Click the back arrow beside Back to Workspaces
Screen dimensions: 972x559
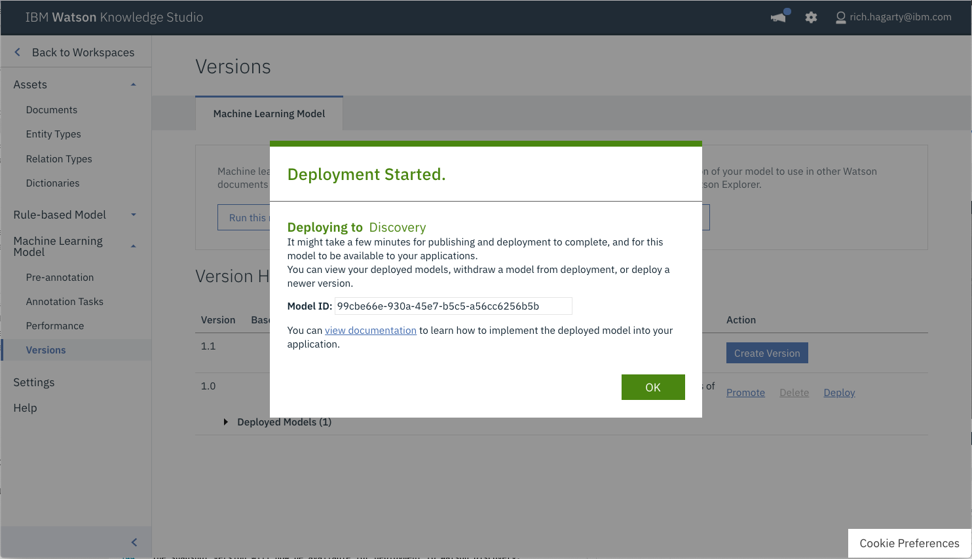coord(18,52)
